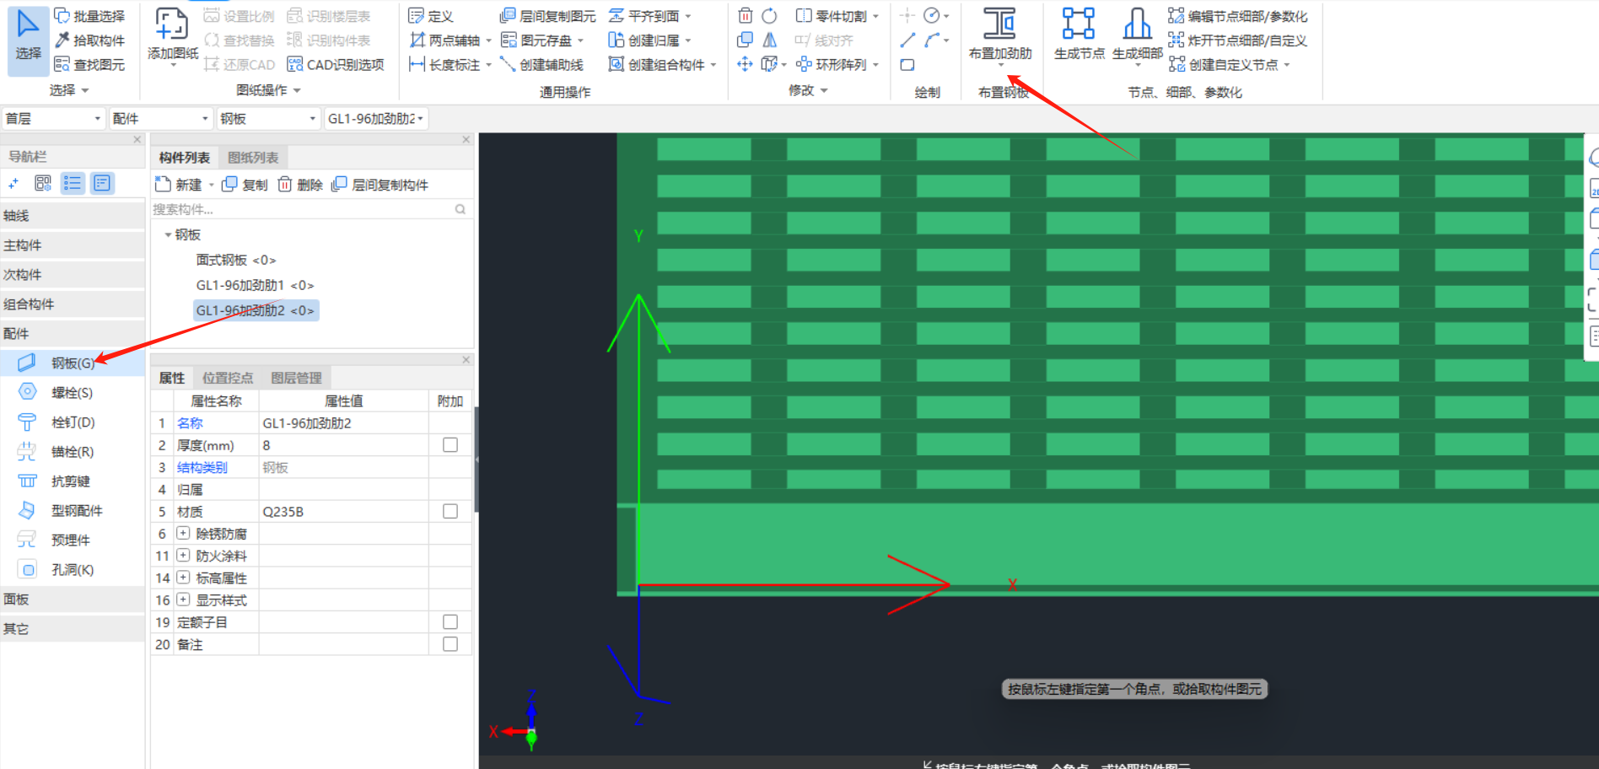Toggle 厚度(mm) 附加 checkbox
This screenshot has height=769, width=1599.
450,445
